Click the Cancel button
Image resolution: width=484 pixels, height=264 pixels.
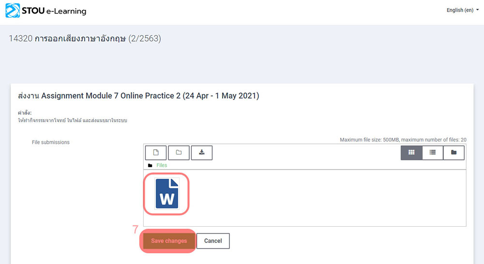[x=213, y=241]
